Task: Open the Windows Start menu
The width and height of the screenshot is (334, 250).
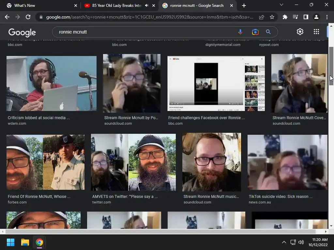Action: coord(10,242)
